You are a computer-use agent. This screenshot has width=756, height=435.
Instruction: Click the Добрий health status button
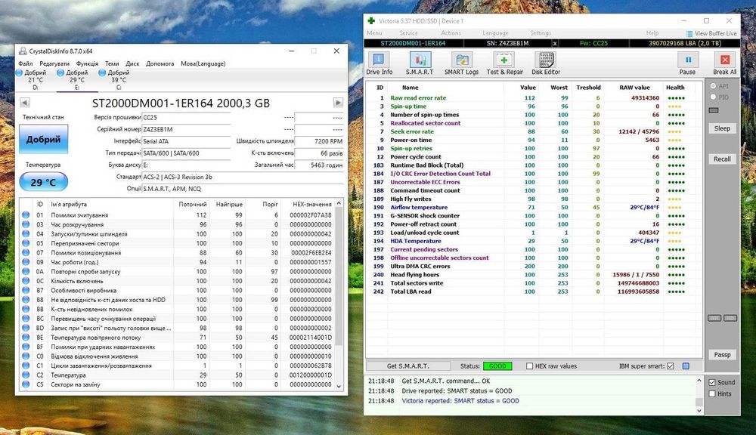(x=43, y=139)
